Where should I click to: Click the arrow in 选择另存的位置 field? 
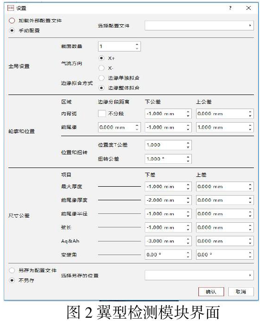[250, 275]
